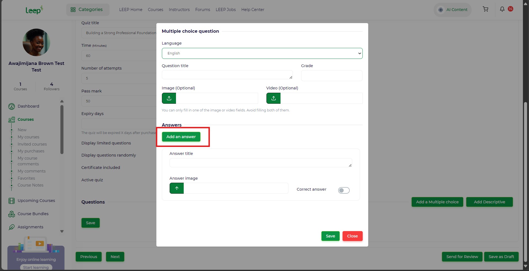Click the video upload icon button
This screenshot has width=529, height=271.
273,98
